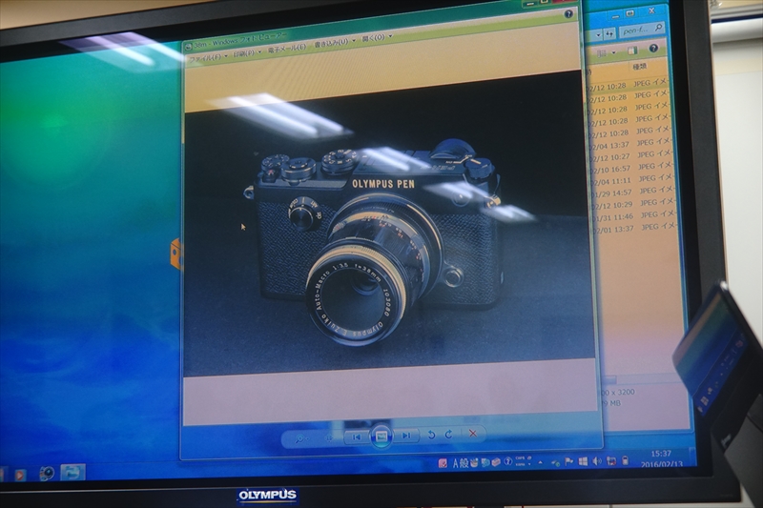Select the file row dated 02/01 13:37

click(x=634, y=228)
